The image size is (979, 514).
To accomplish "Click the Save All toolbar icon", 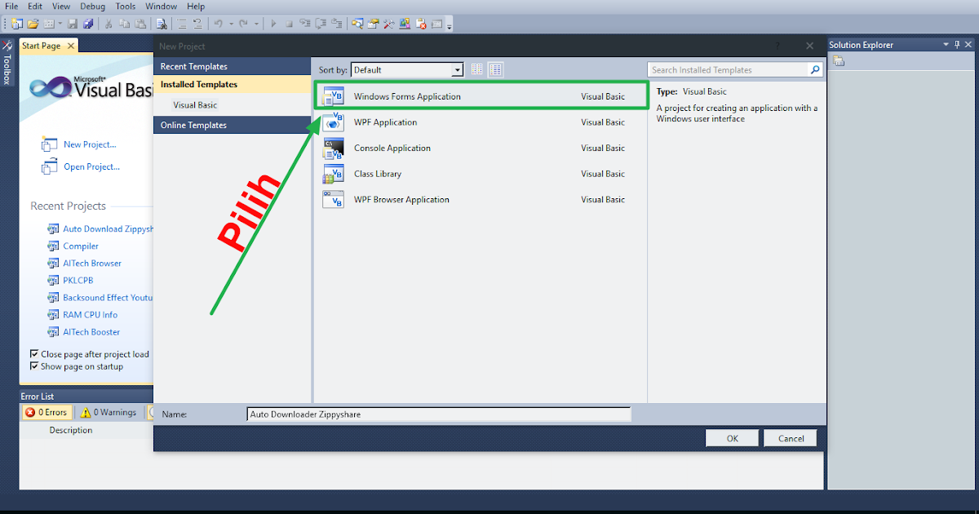I will [x=88, y=23].
